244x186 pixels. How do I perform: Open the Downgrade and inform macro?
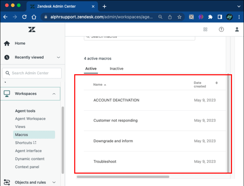[x=113, y=141]
